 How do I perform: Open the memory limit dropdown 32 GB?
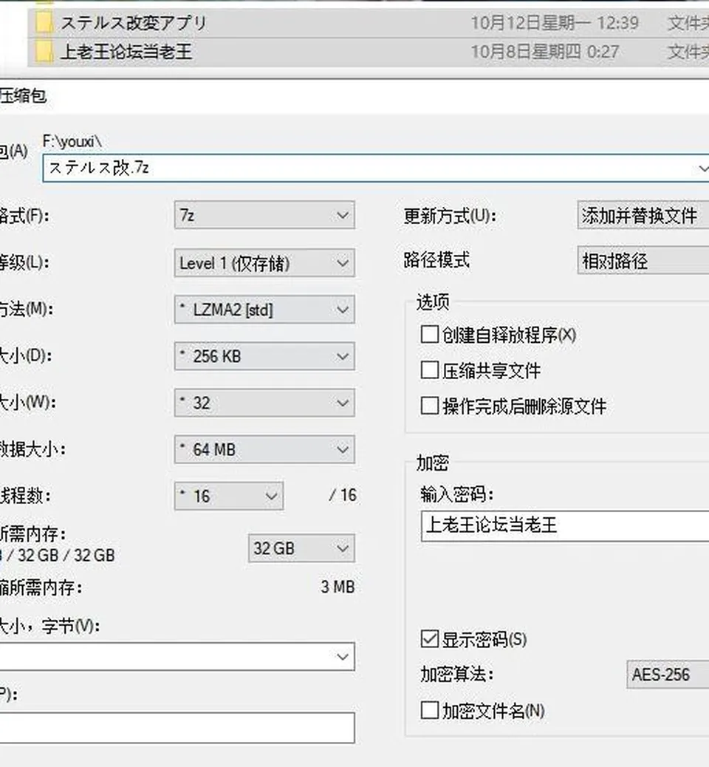pos(301,548)
